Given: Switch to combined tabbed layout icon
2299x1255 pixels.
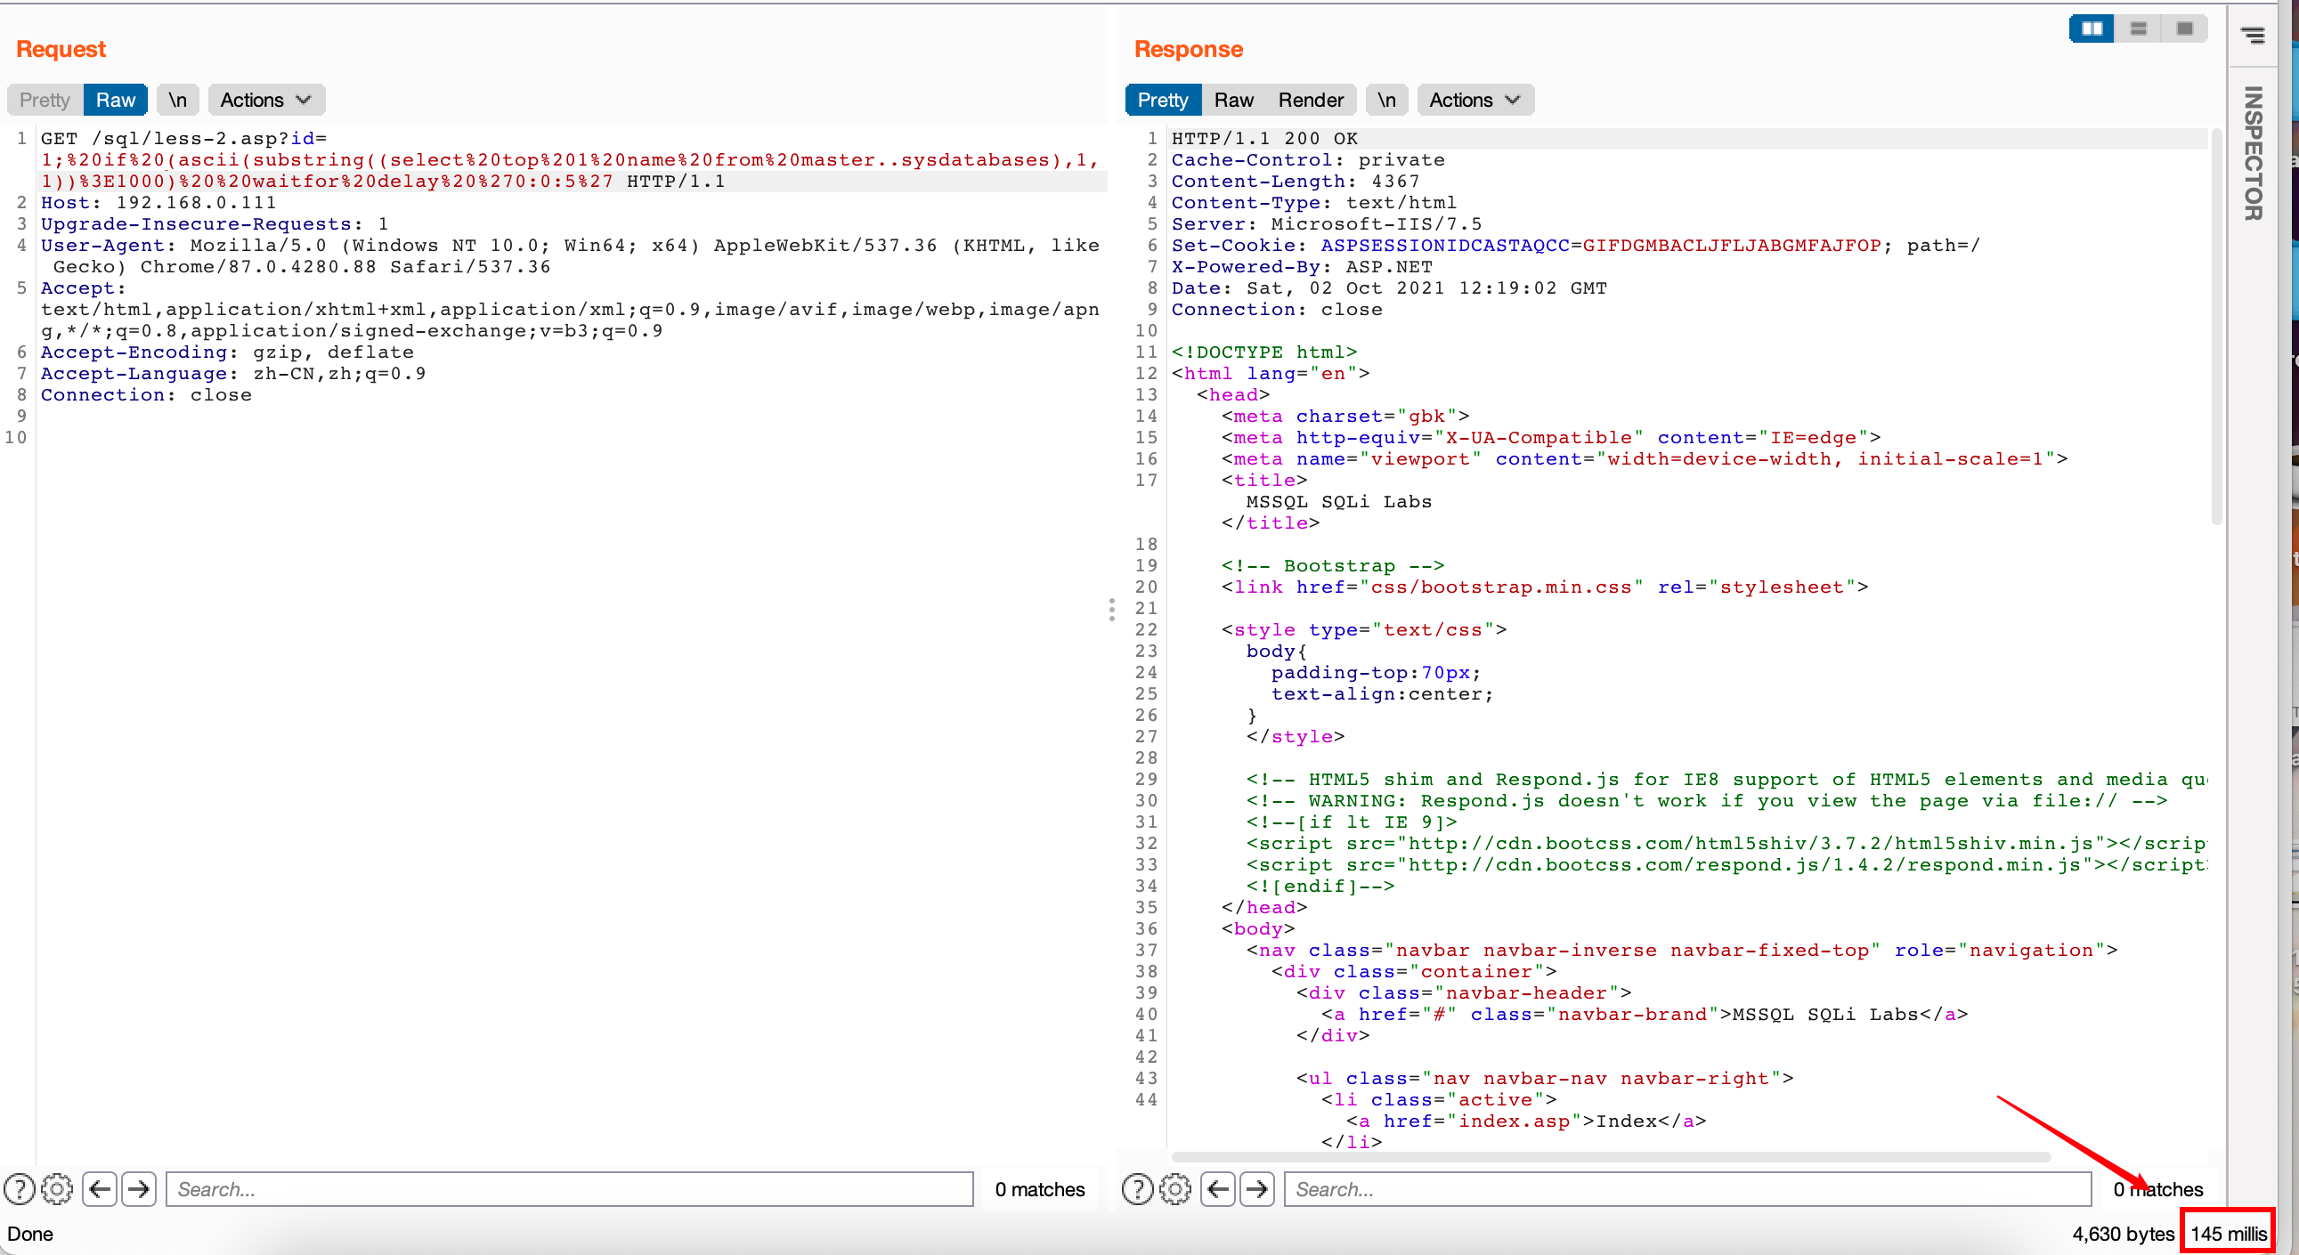Looking at the screenshot, I should click(2184, 28).
